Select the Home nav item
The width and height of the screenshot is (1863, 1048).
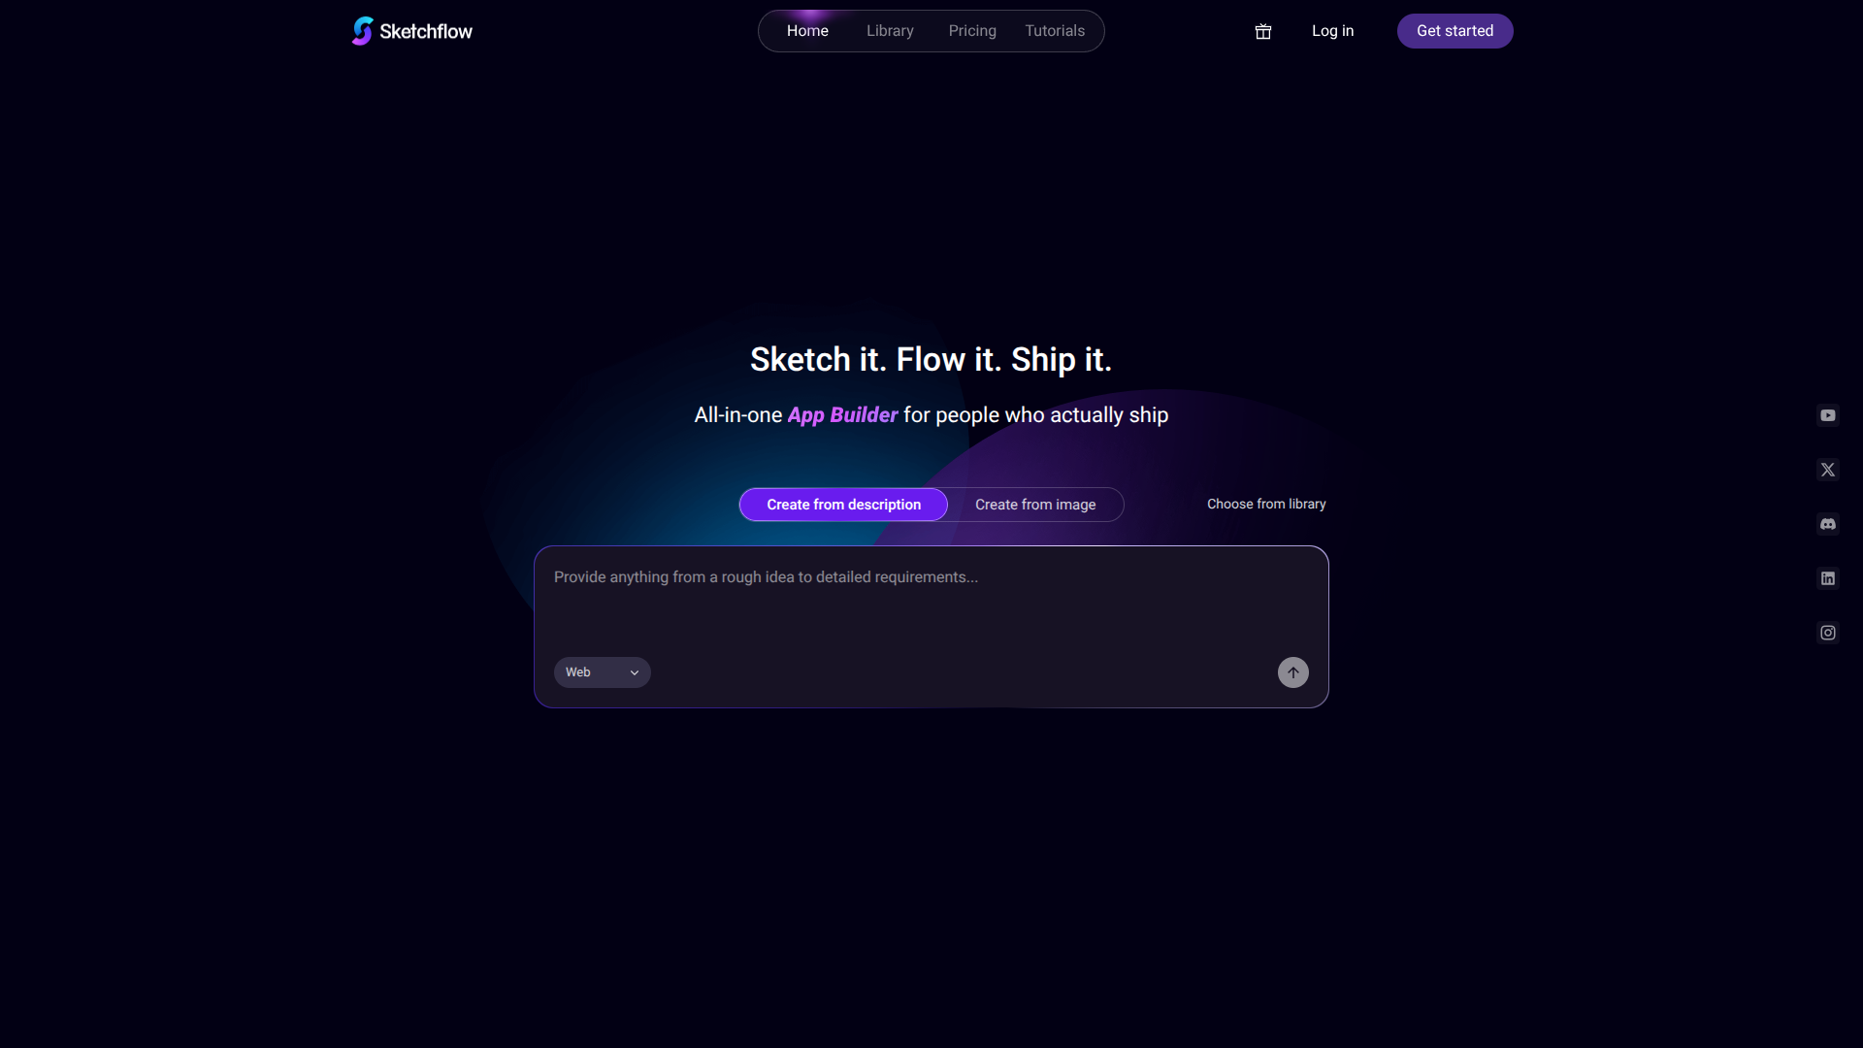807,30
